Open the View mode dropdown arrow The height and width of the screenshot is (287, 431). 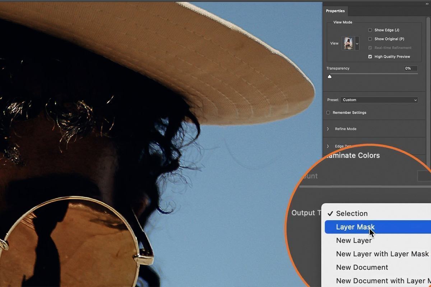(357, 43)
